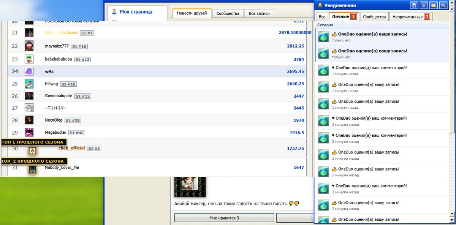
Task: Click the score 2695.45 in the wAs row
Action: click(x=295, y=71)
